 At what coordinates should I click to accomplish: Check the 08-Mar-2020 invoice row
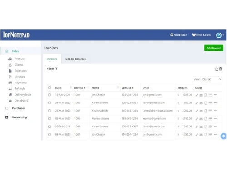click(49, 134)
